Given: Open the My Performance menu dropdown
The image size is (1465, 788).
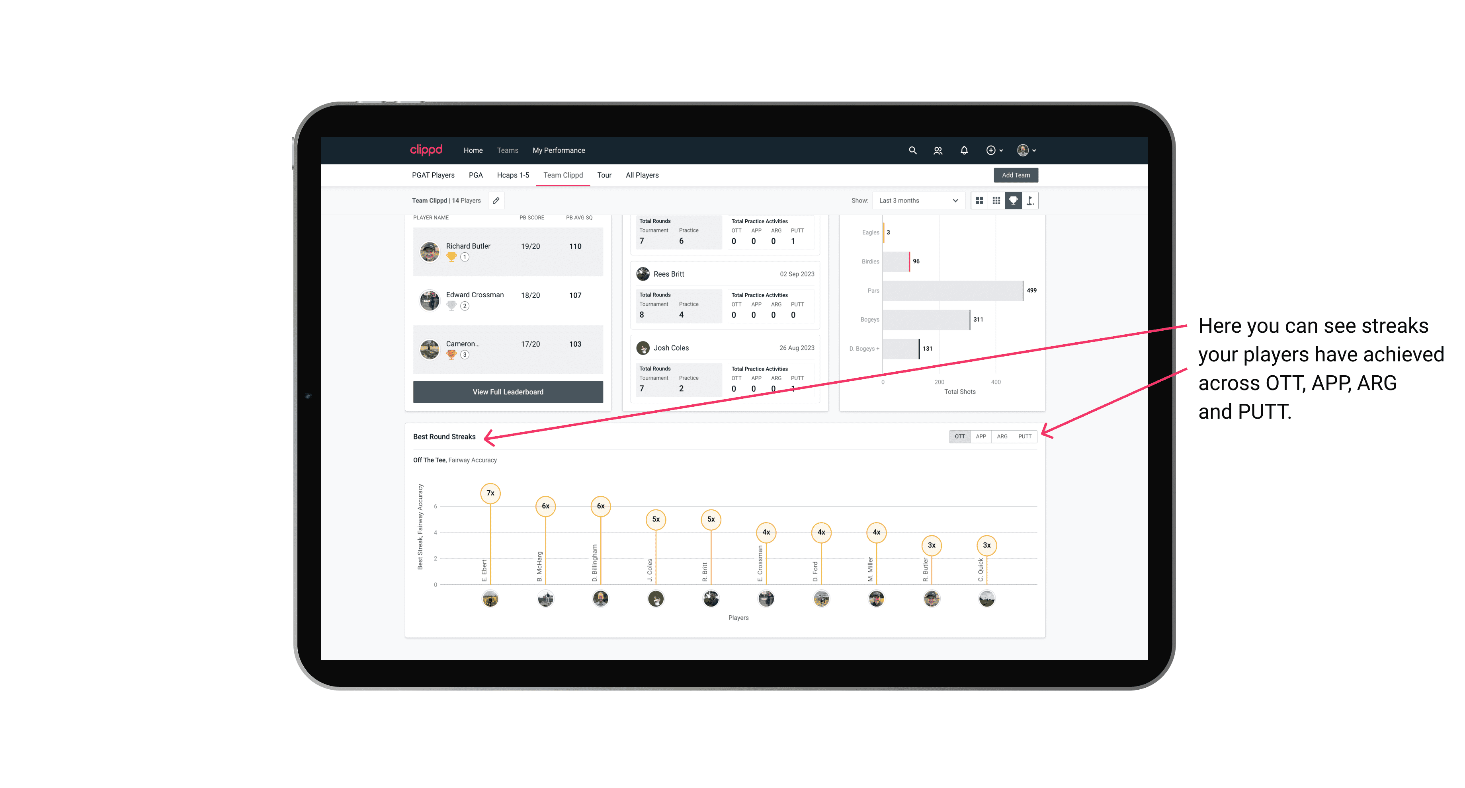Looking at the screenshot, I should [x=559, y=150].
